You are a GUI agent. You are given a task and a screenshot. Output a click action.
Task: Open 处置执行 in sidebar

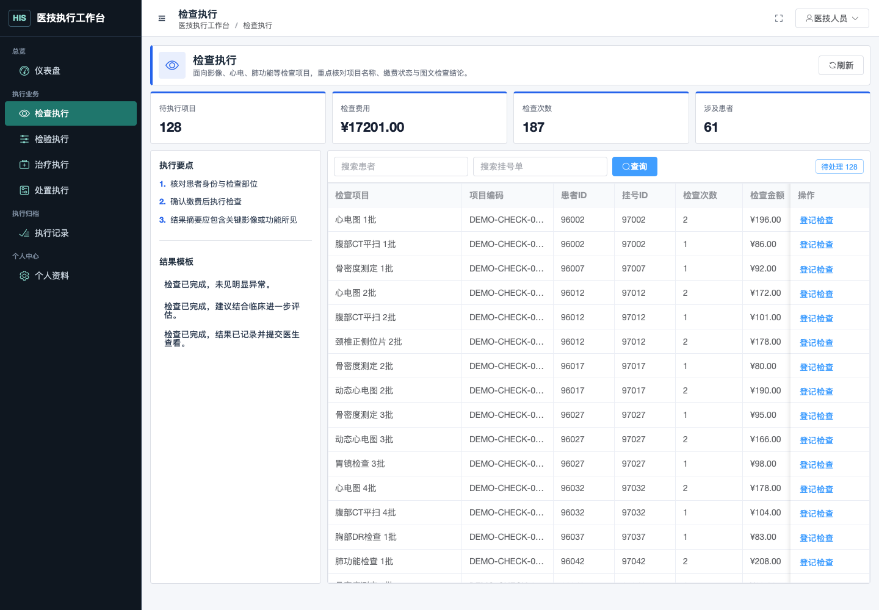point(71,190)
